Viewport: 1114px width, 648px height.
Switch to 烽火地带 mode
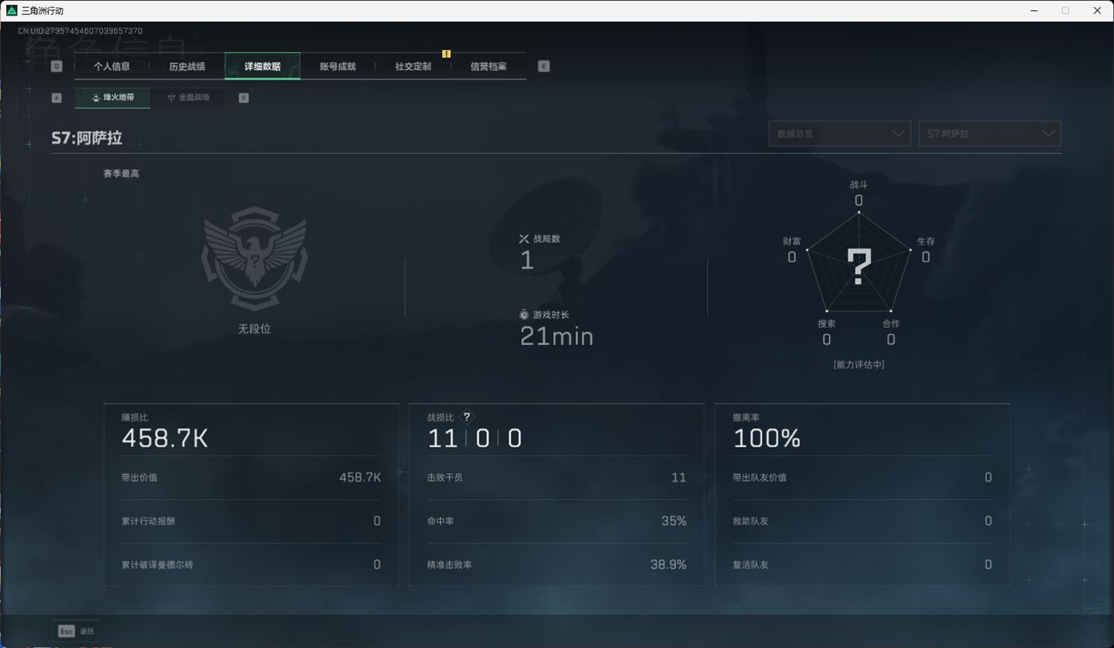[113, 97]
